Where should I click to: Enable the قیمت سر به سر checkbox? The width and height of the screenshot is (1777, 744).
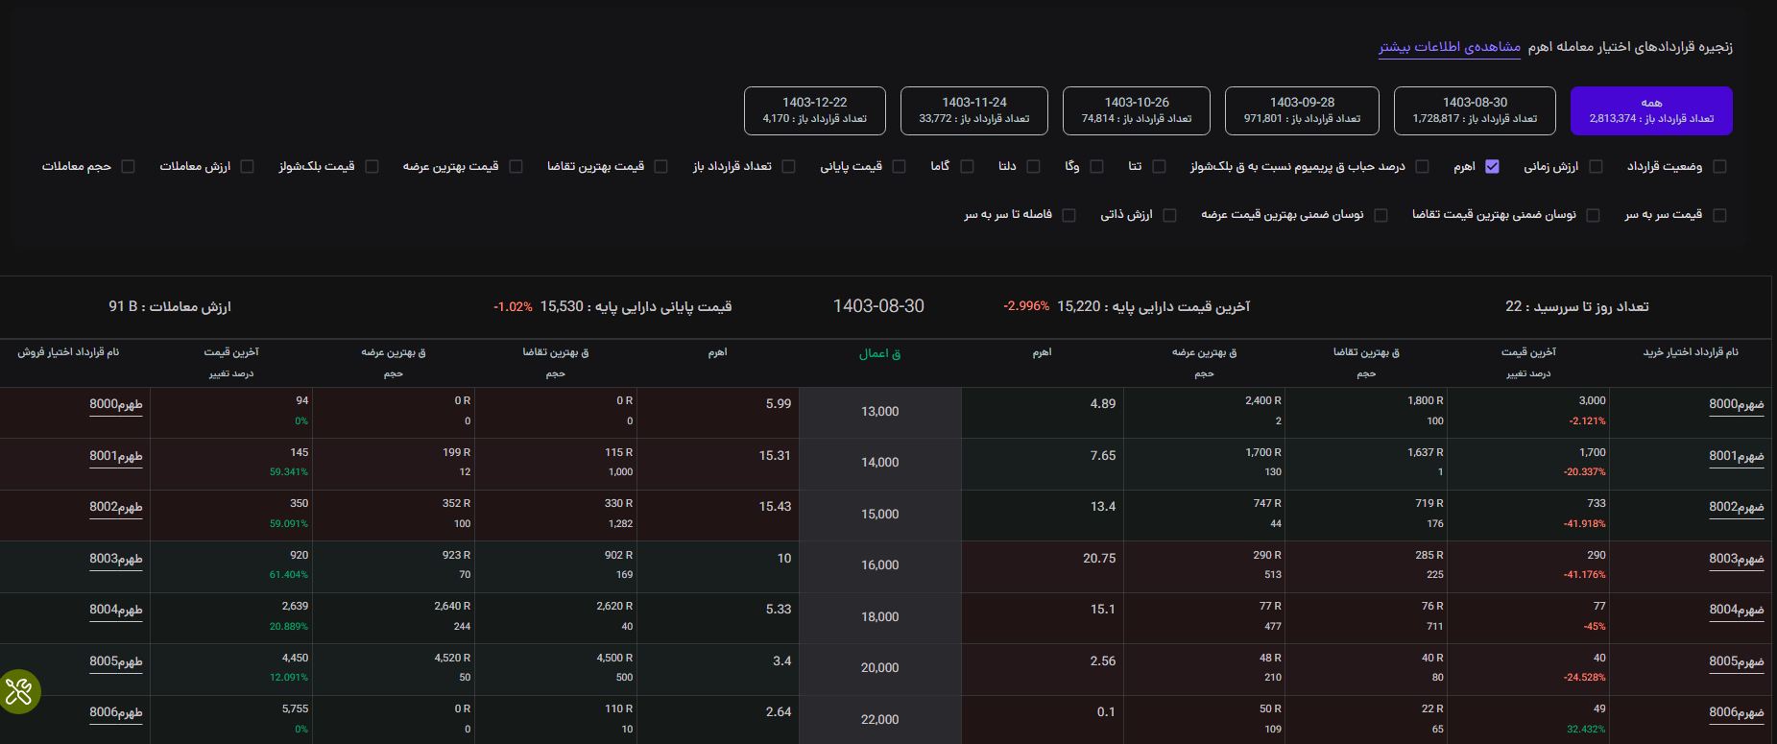coord(1719,215)
